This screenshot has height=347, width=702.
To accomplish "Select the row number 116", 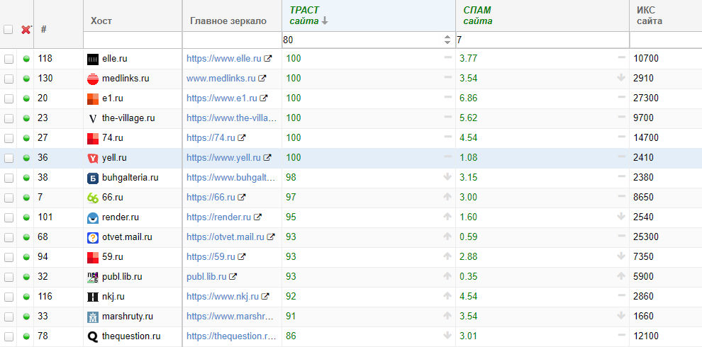I will 45,296.
